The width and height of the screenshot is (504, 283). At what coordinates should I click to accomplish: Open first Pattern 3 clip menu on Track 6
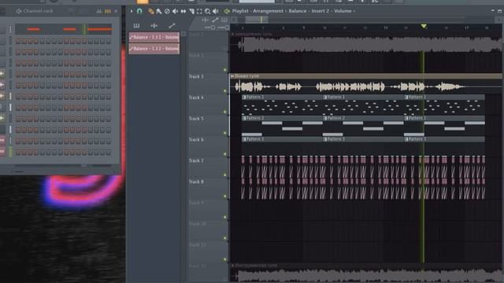(x=244, y=140)
